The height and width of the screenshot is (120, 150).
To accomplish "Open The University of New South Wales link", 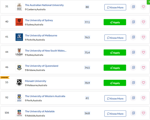I will coord(46,51).
